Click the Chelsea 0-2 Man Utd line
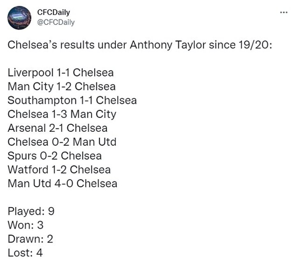The image size is (296, 263). (62, 142)
